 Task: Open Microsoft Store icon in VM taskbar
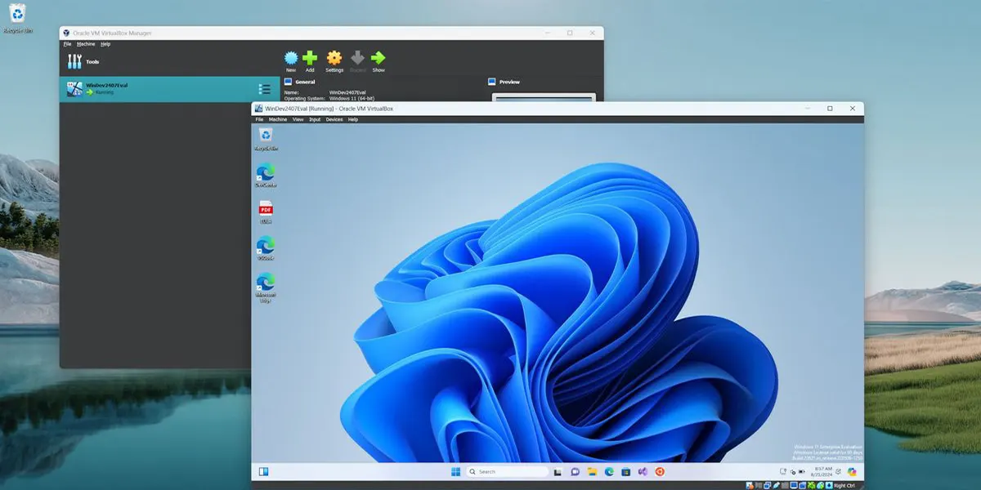click(626, 472)
